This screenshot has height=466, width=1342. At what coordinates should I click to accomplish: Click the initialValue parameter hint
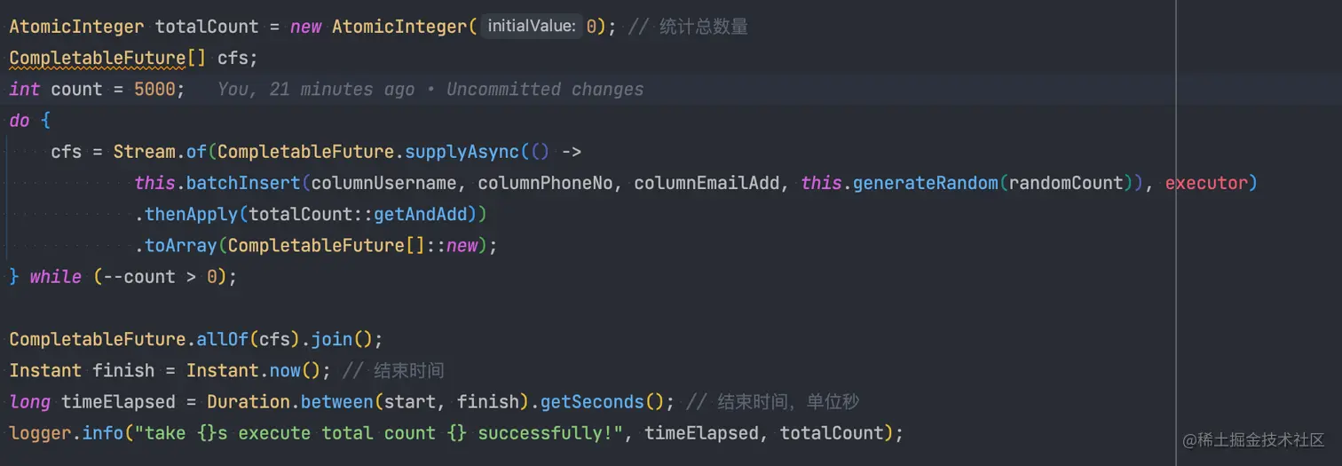(532, 27)
